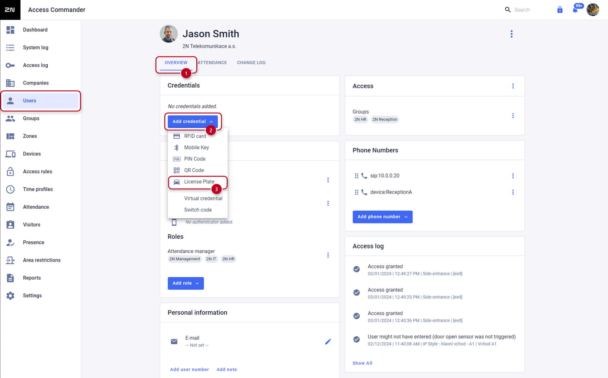
Task: Click the 2N HR group chip in Access
Action: click(x=360, y=119)
